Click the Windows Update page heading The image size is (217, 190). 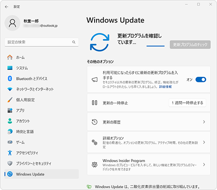pos(115,20)
